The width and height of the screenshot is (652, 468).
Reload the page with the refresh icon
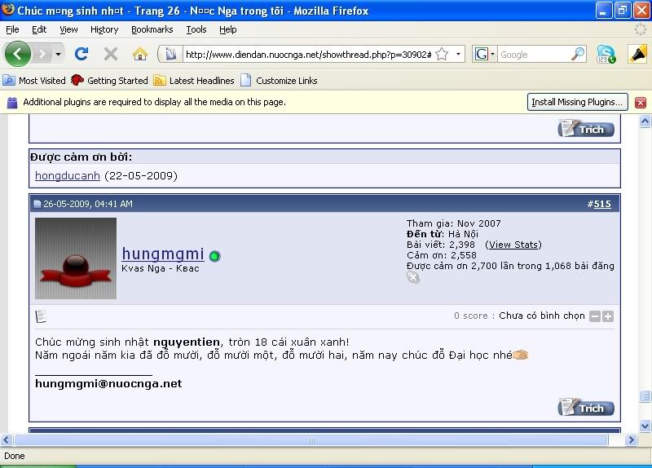point(81,54)
